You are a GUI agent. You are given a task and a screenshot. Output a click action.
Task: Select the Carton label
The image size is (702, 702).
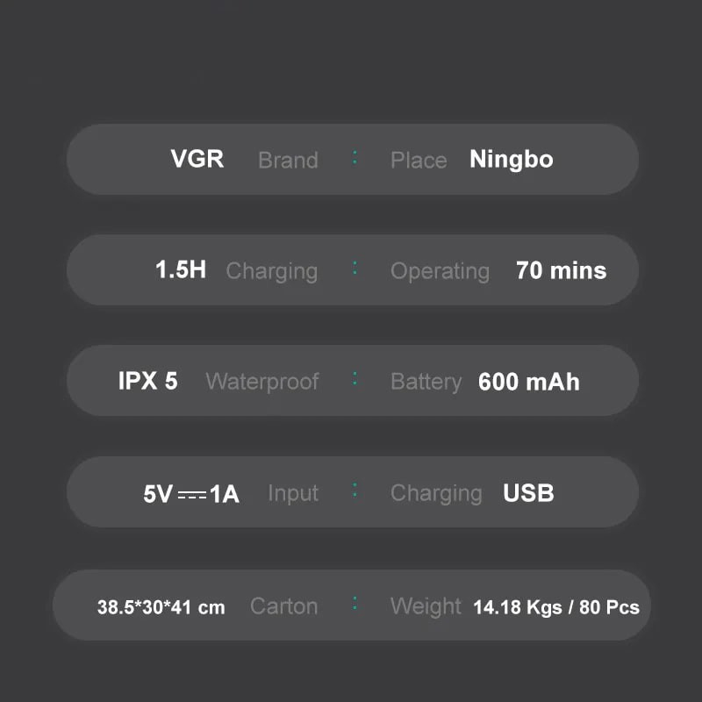pyautogui.click(x=283, y=605)
